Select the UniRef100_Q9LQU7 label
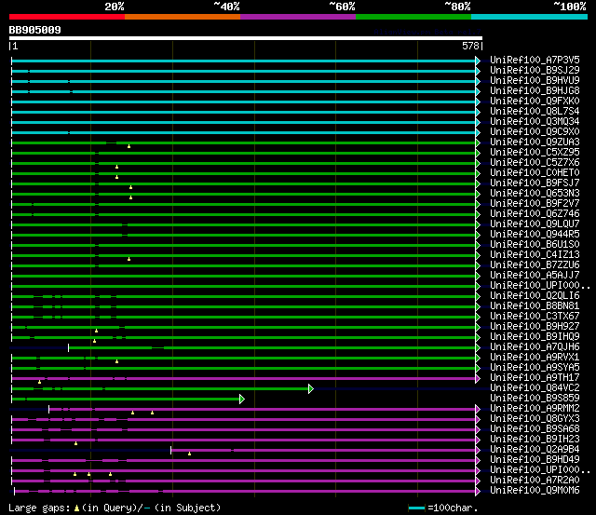Image resolution: width=596 pixels, height=515 pixels. point(535,224)
